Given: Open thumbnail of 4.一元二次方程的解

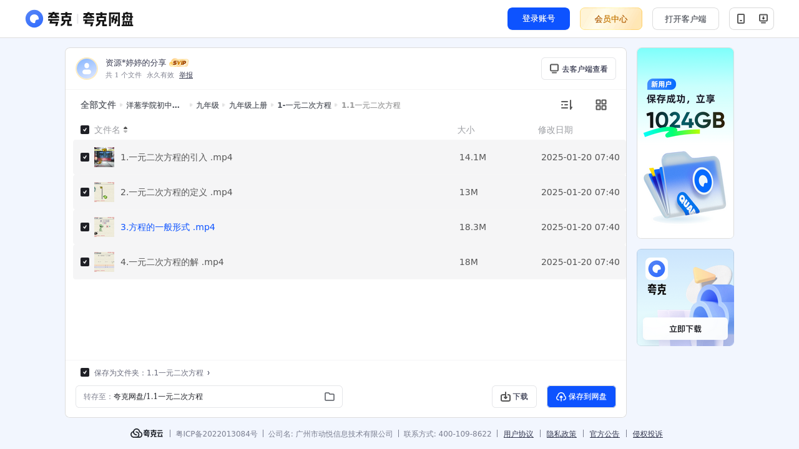Looking at the screenshot, I should click(x=104, y=262).
